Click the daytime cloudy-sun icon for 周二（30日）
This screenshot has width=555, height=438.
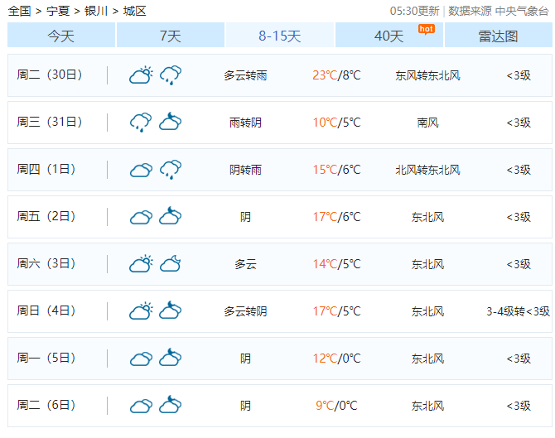[141, 75]
